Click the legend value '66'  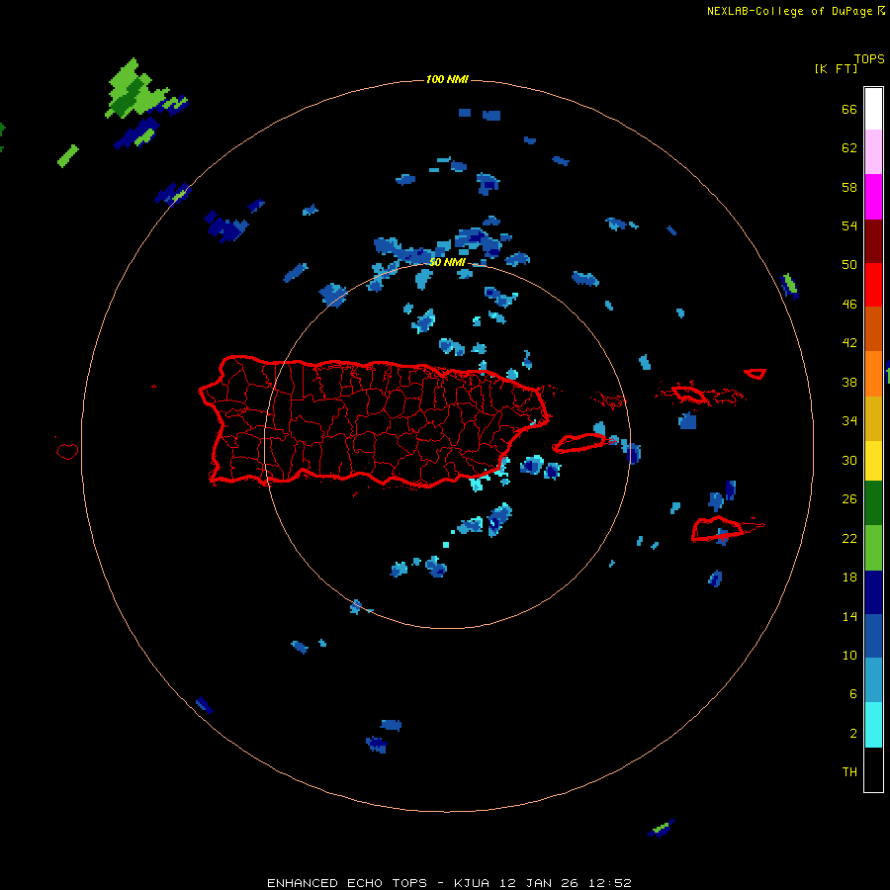coord(849,110)
